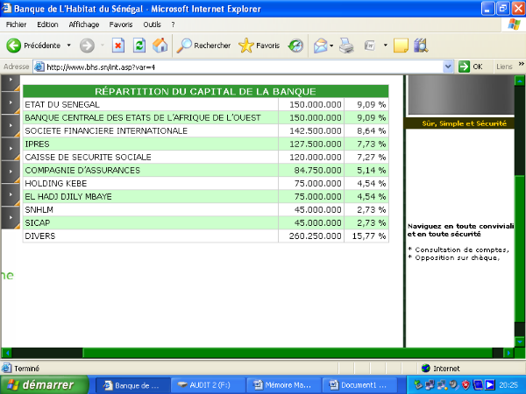Expand the first left sidebar arrow
The height and width of the screenshot is (394, 526).
point(11,81)
